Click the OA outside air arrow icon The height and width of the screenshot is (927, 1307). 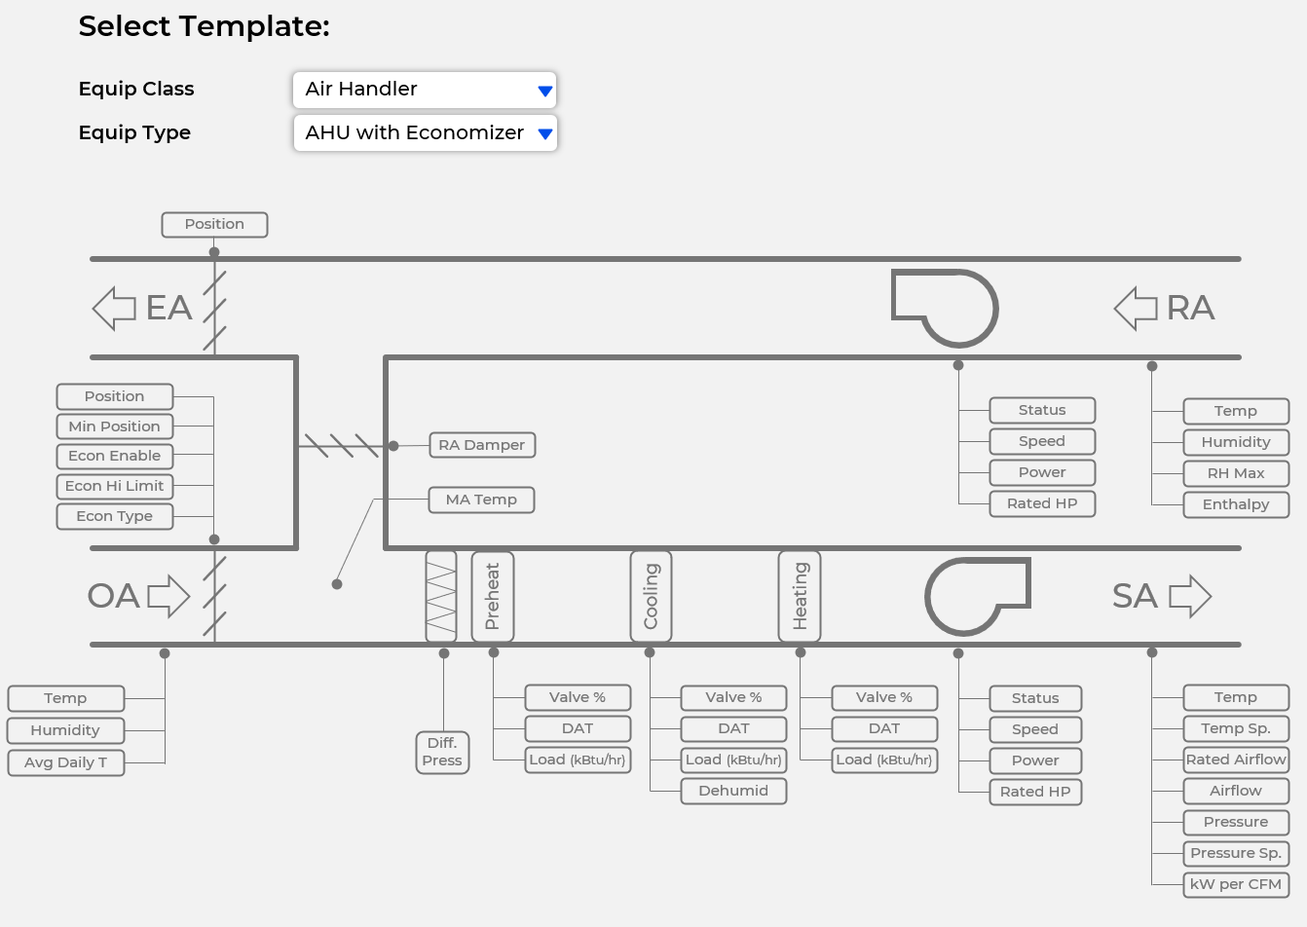[171, 596]
